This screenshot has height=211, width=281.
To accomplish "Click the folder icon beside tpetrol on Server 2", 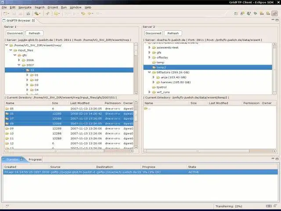I will [154, 87].
